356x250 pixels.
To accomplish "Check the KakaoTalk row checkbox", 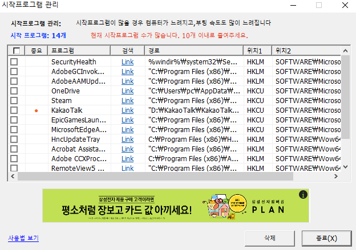I will 14,110.
